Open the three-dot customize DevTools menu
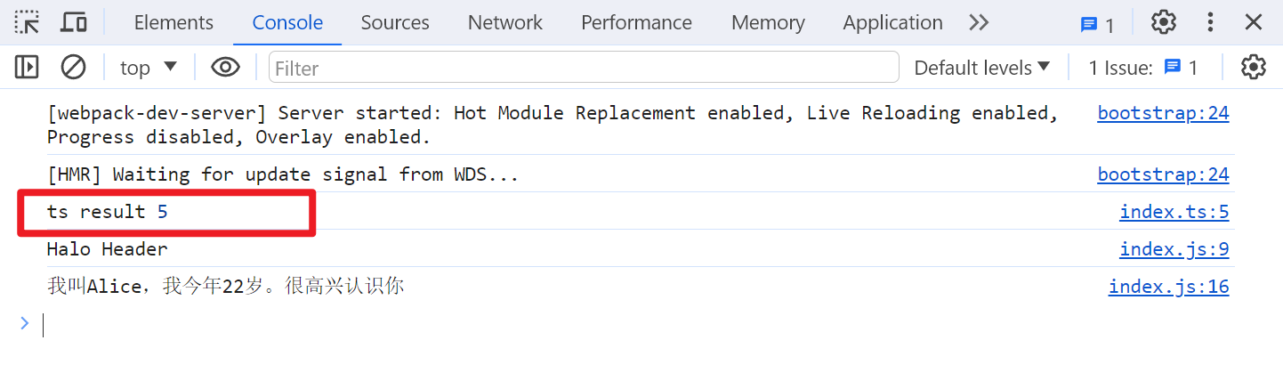This screenshot has width=1283, height=389. point(1210,22)
